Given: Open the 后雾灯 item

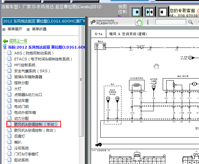Looking at the screenshot, I should pos(19,136).
